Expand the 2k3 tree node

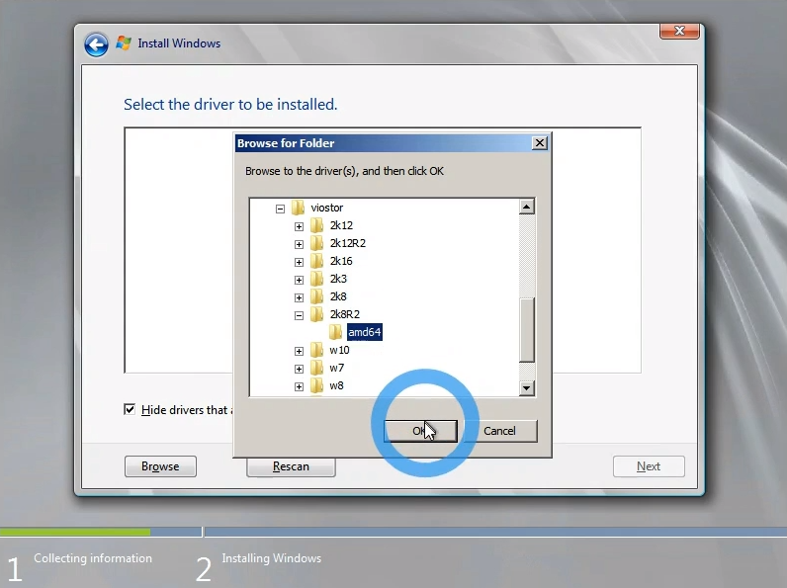click(300, 280)
